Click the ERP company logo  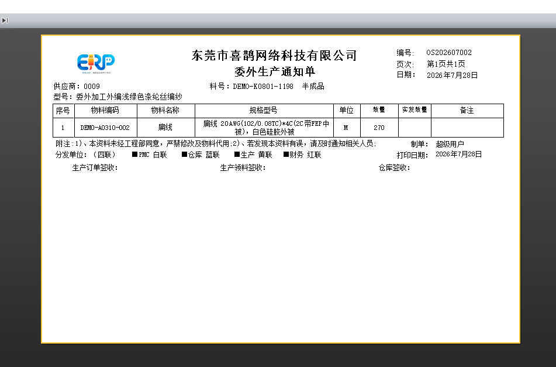click(96, 64)
